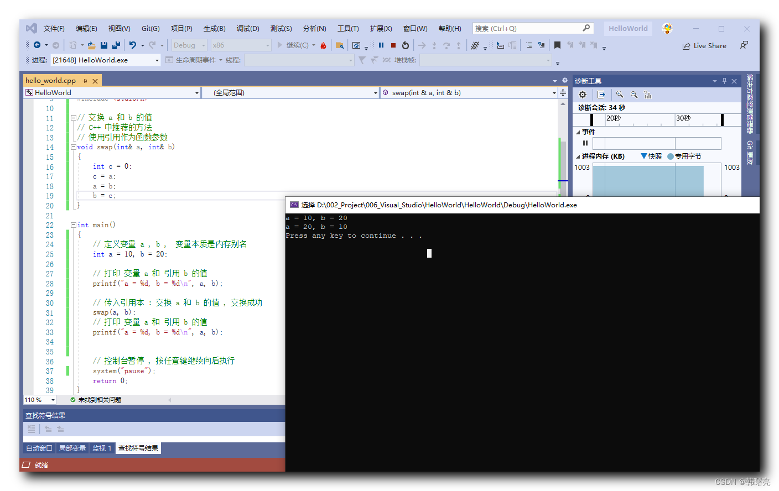Zoom in on the diagnostic timeline
779x491 pixels.
coord(620,95)
